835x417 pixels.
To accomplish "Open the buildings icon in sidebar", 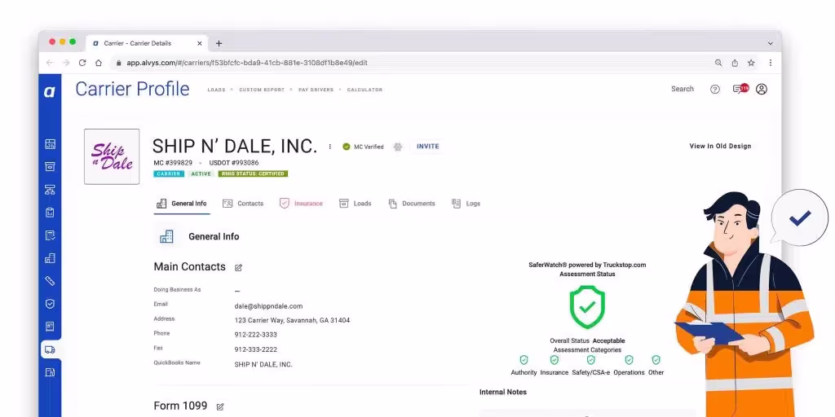I will [50, 258].
